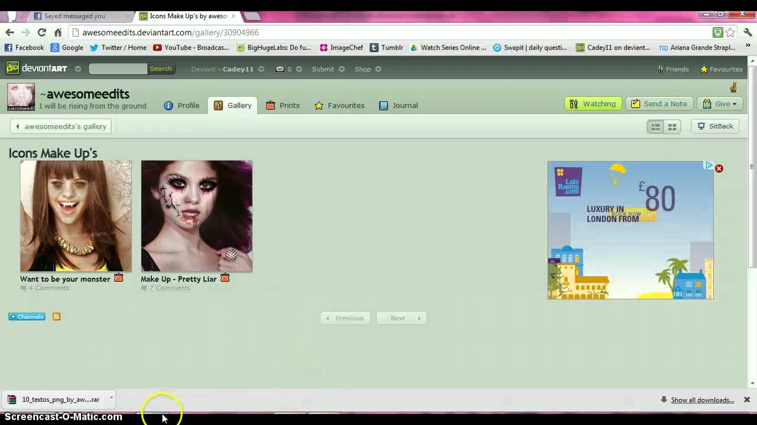Toggle the Watching button for awesomeedits

[x=593, y=104]
